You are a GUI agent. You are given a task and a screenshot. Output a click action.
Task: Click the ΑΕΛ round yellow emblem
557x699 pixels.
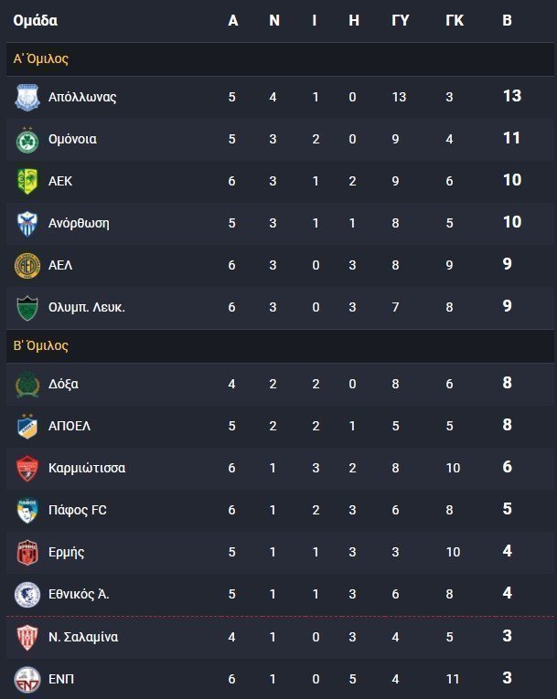[x=27, y=265]
